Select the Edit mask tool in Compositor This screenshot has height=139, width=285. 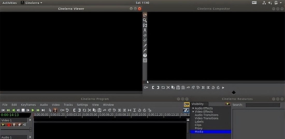coord(145,25)
